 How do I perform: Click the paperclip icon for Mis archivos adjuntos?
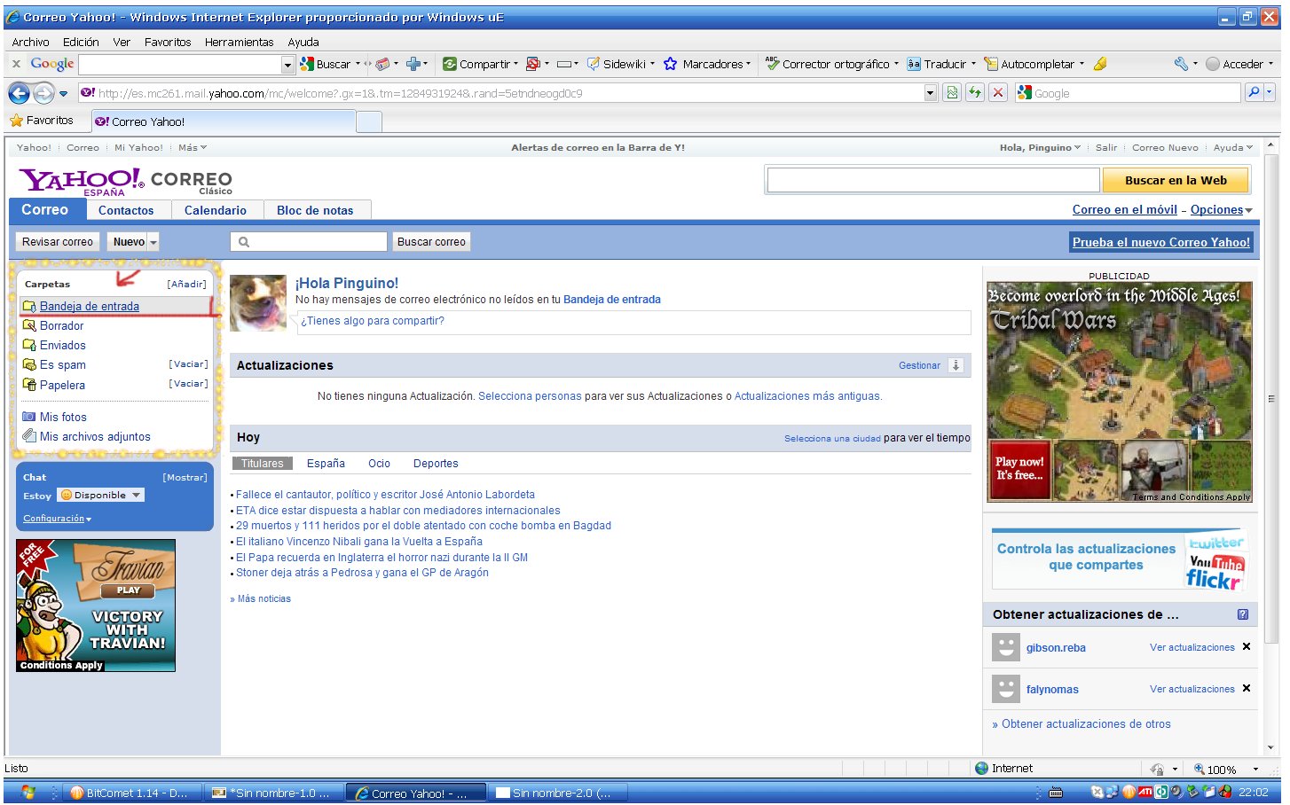29,436
